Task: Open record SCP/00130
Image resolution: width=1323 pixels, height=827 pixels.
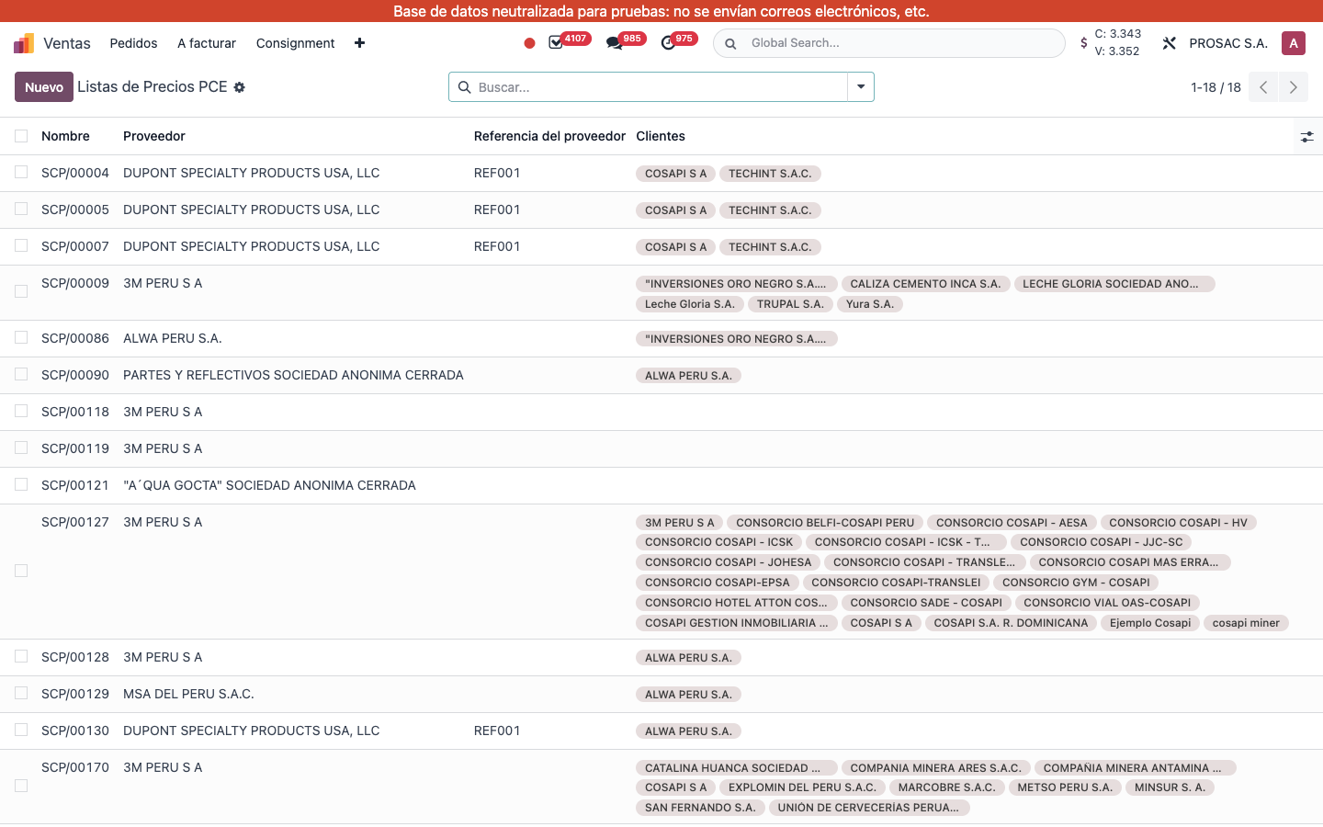Action: pos(75,731)
